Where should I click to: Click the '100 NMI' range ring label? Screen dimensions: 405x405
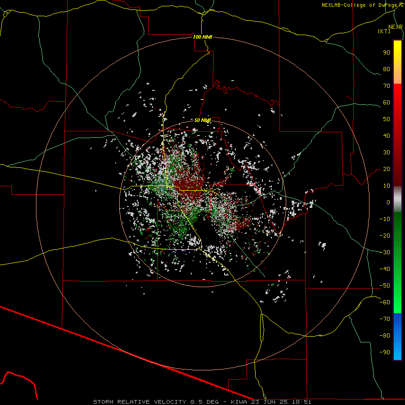[x=202, y=37]
